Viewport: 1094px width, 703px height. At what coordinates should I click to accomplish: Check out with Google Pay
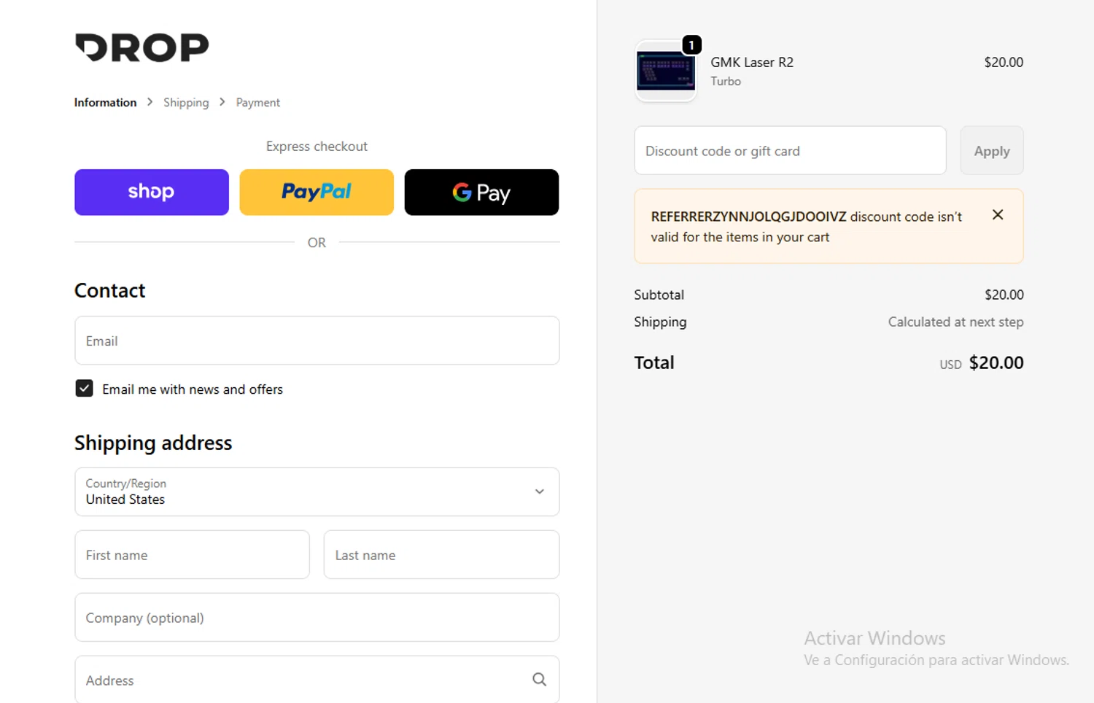pos(481,193)
